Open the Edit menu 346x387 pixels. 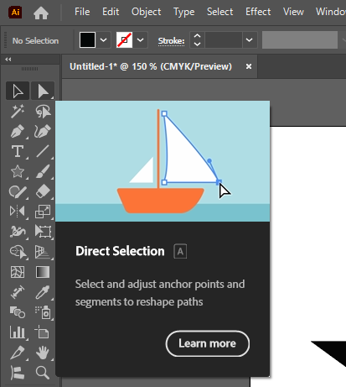(x=111, y=12)
